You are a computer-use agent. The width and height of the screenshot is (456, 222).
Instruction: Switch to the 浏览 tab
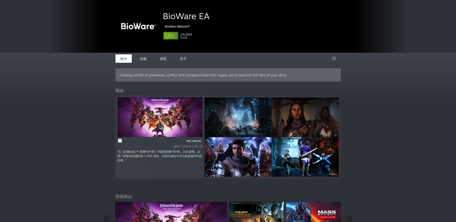[x=163, y=59]
